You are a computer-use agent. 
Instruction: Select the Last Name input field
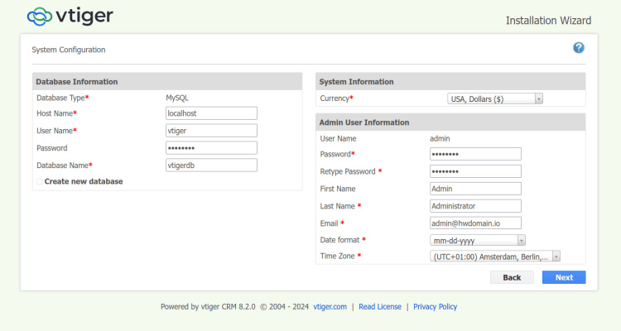(x=475, y=206)
